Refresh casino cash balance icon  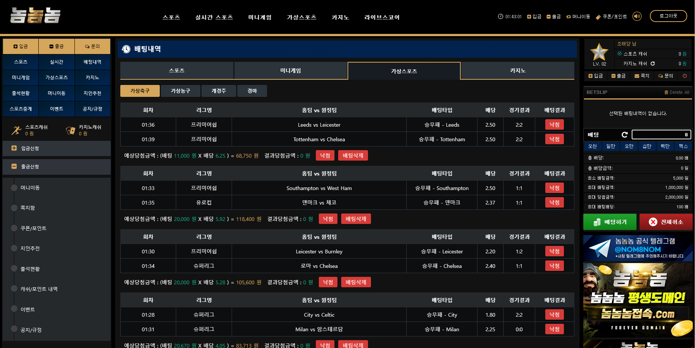[x=653, y=64]
